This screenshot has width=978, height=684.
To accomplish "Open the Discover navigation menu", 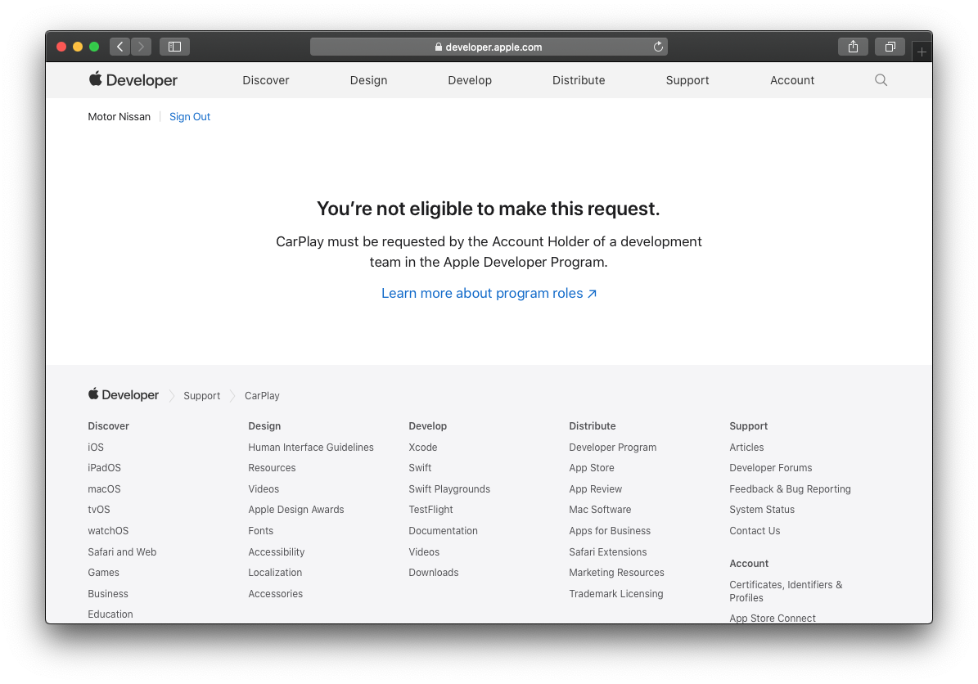I will click(x=266, y=80).
